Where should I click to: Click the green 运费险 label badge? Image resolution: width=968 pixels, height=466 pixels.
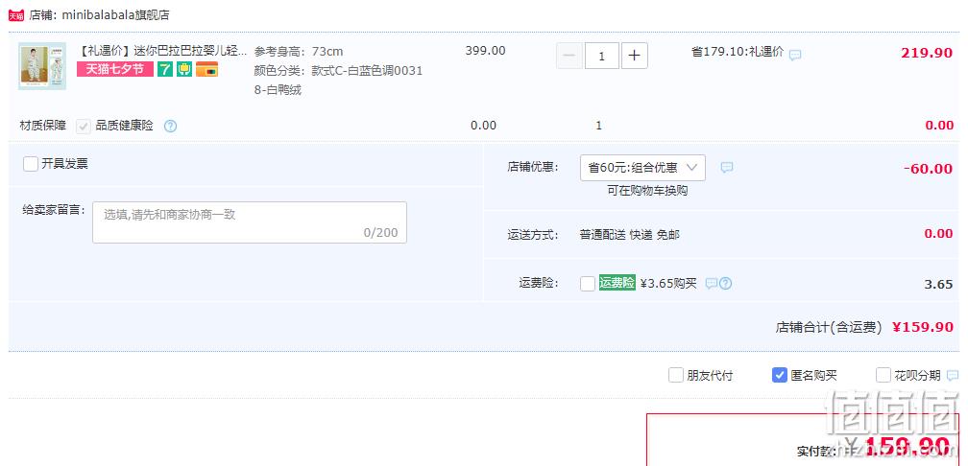coord(617,283)
